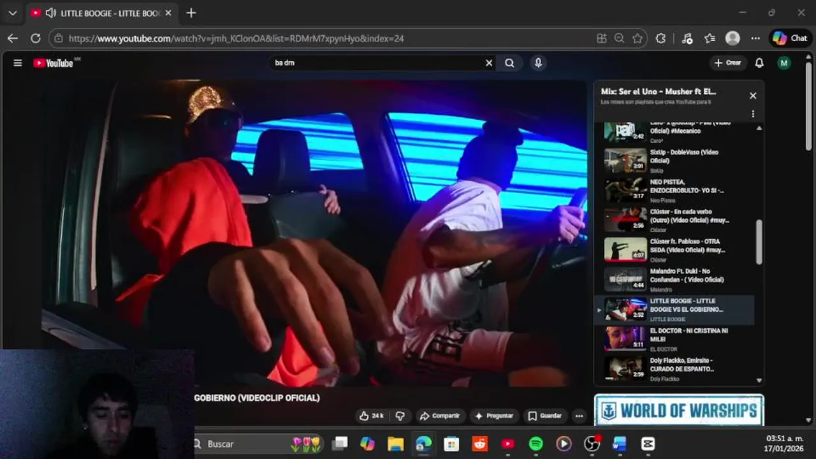Open Word from the taskbar
This screenshot has width=816, height=459.
[x=620, y=444]
